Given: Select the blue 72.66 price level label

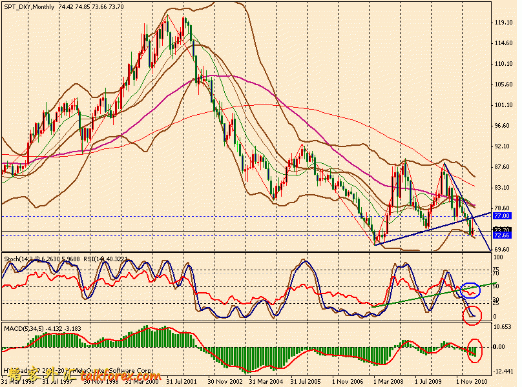Looking at the screenshot, I should tap(502, 236).
